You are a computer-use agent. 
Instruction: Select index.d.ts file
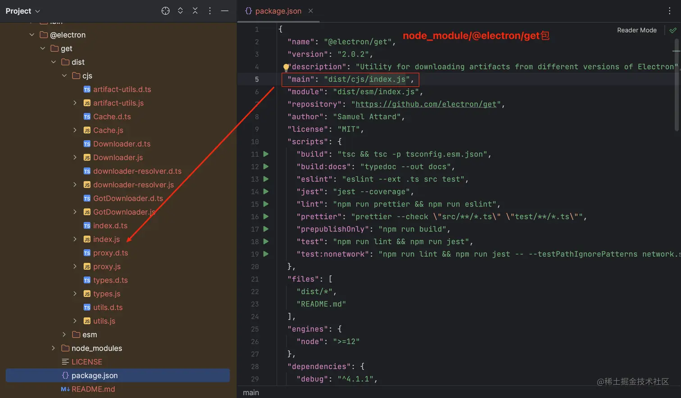point(110,226)
